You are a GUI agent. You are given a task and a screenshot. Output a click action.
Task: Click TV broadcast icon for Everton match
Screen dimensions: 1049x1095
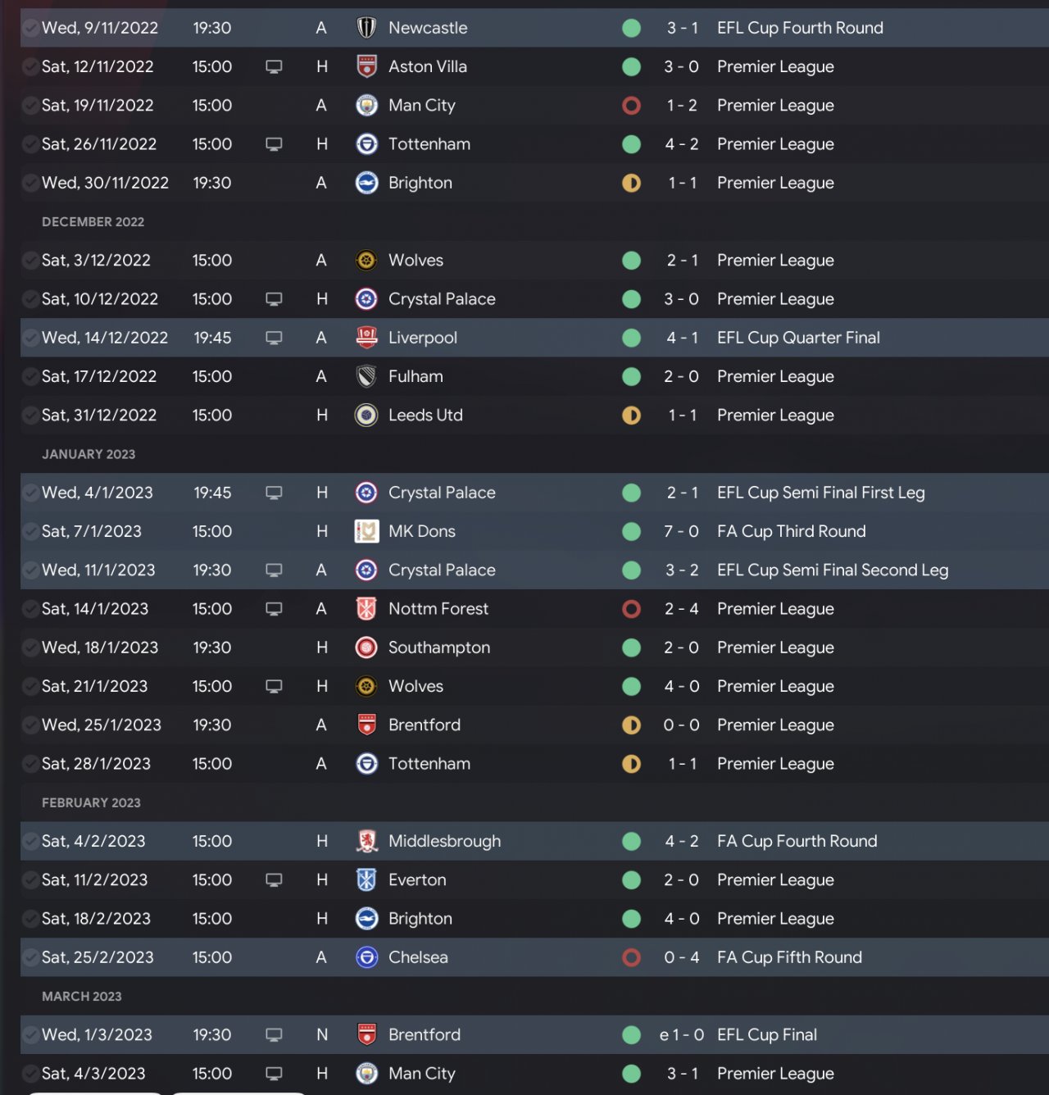click(274, 880)
